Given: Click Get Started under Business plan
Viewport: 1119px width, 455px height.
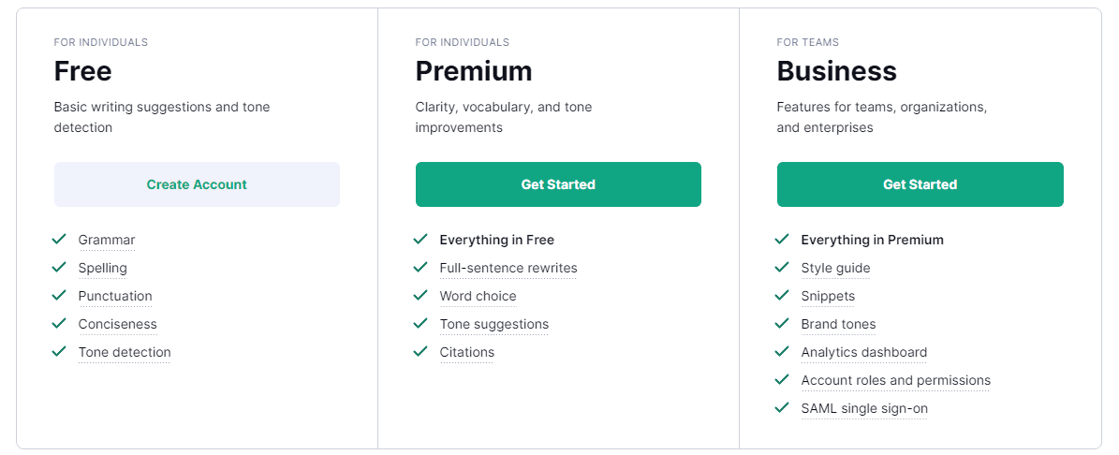Looking at the screenshot, I should pyautogui.click(x=920, y=184).
